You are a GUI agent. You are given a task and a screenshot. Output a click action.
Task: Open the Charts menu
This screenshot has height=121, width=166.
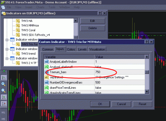40,7
